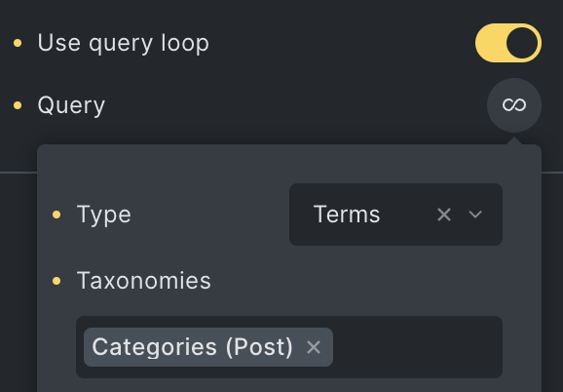Screen dimensions: 563x392
Task: Click the yellow dot beside Taxonomies
Action: pyautogui.click(x=56, y=281)
